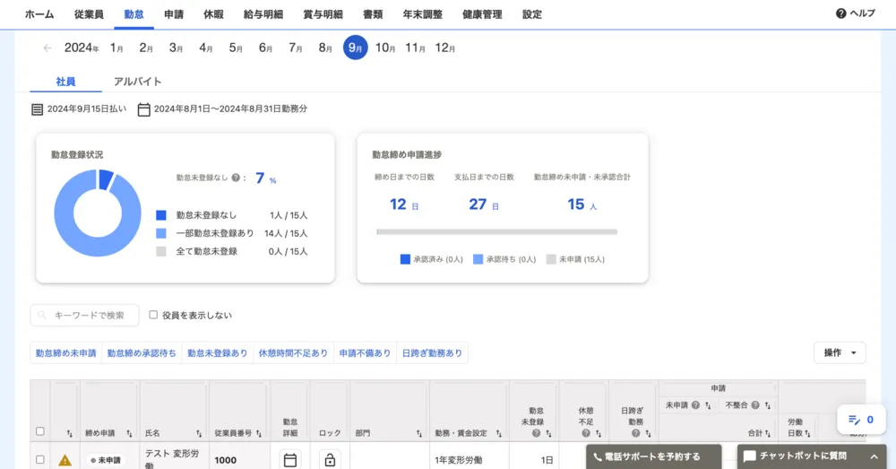Viewport: 896px width, 469px height.
Task: Sort table by 合計 column
Action: pyautogui.click(x=768, y=433)
